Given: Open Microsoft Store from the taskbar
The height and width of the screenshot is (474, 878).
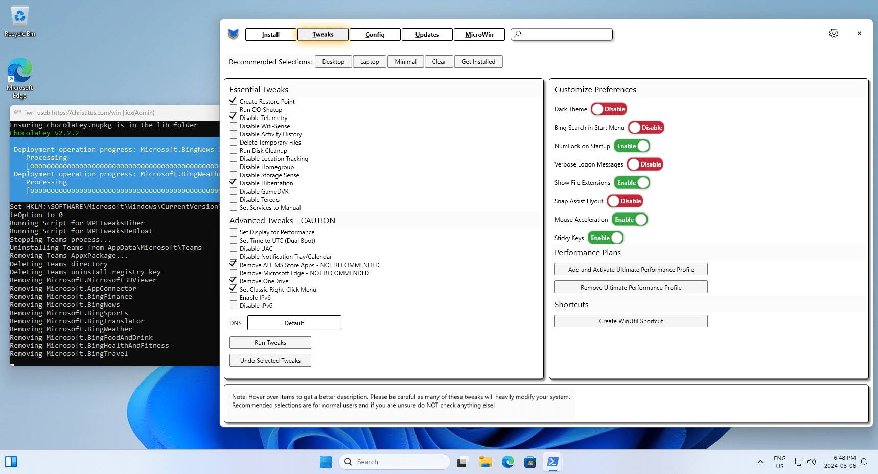Looking at the screenshot, I should click(530, 461).
